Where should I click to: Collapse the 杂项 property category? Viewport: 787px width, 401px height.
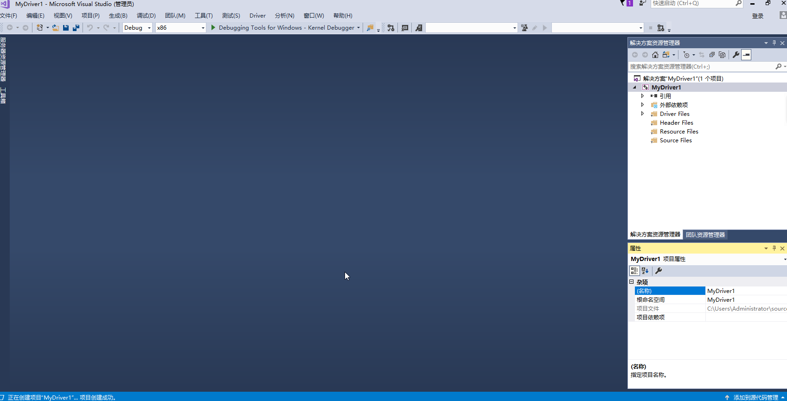631,282
